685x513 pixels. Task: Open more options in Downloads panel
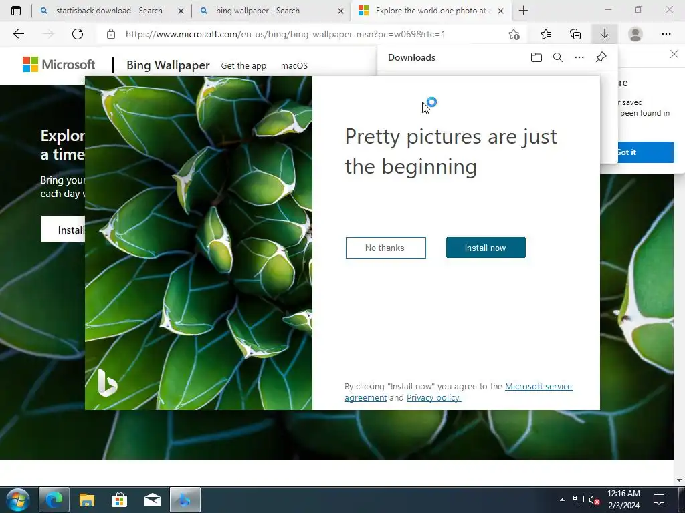click(x=579, y=57)
